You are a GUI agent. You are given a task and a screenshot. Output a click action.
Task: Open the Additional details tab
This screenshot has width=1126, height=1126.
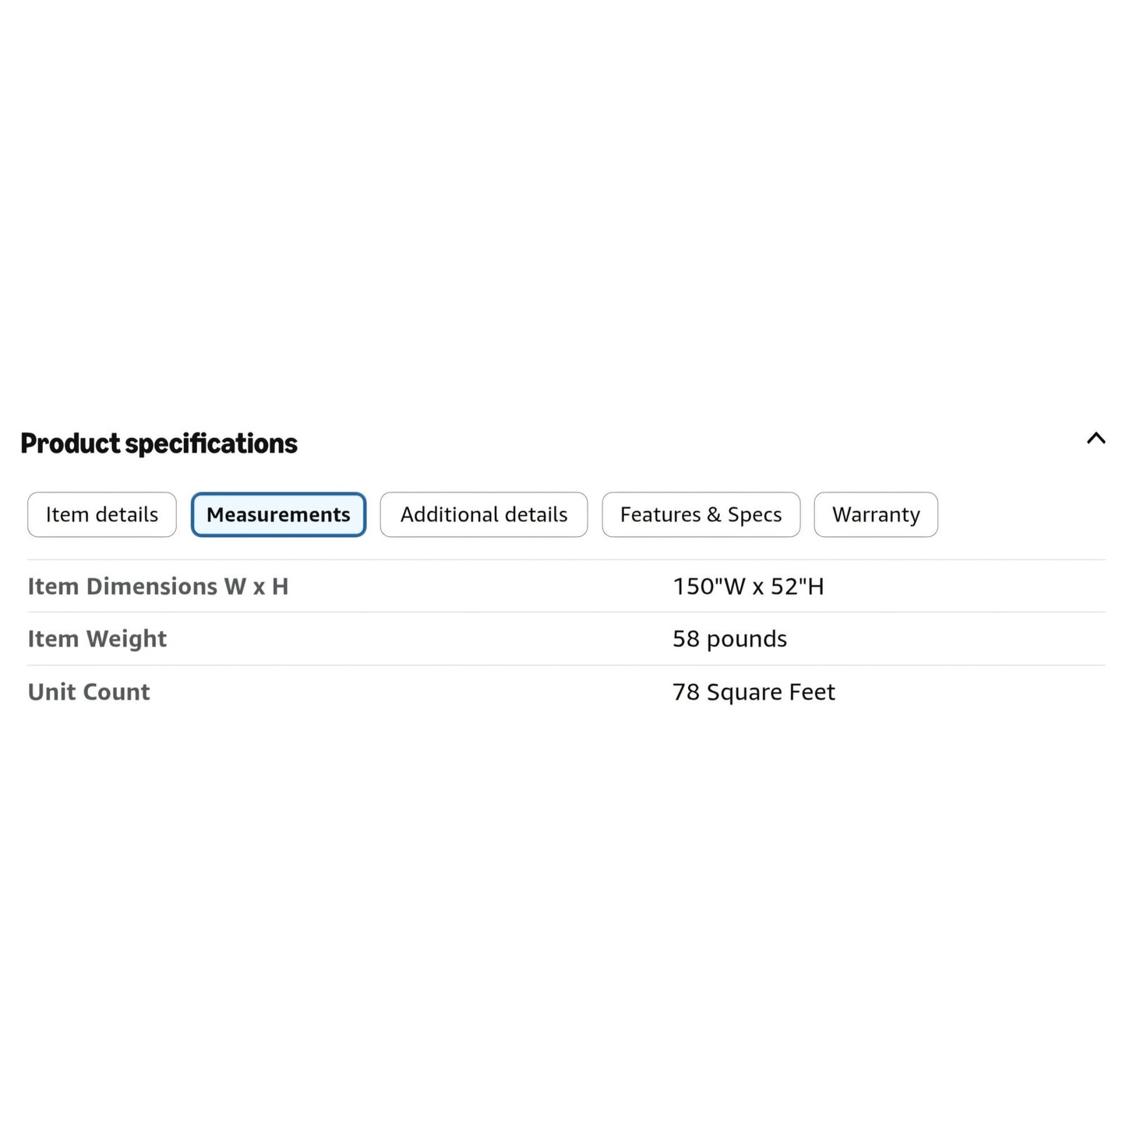(484, 514)
